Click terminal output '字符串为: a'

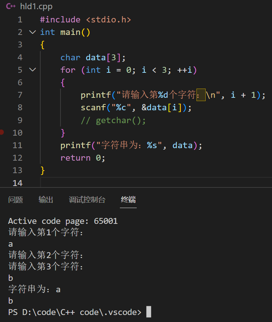tap(34, 289)
